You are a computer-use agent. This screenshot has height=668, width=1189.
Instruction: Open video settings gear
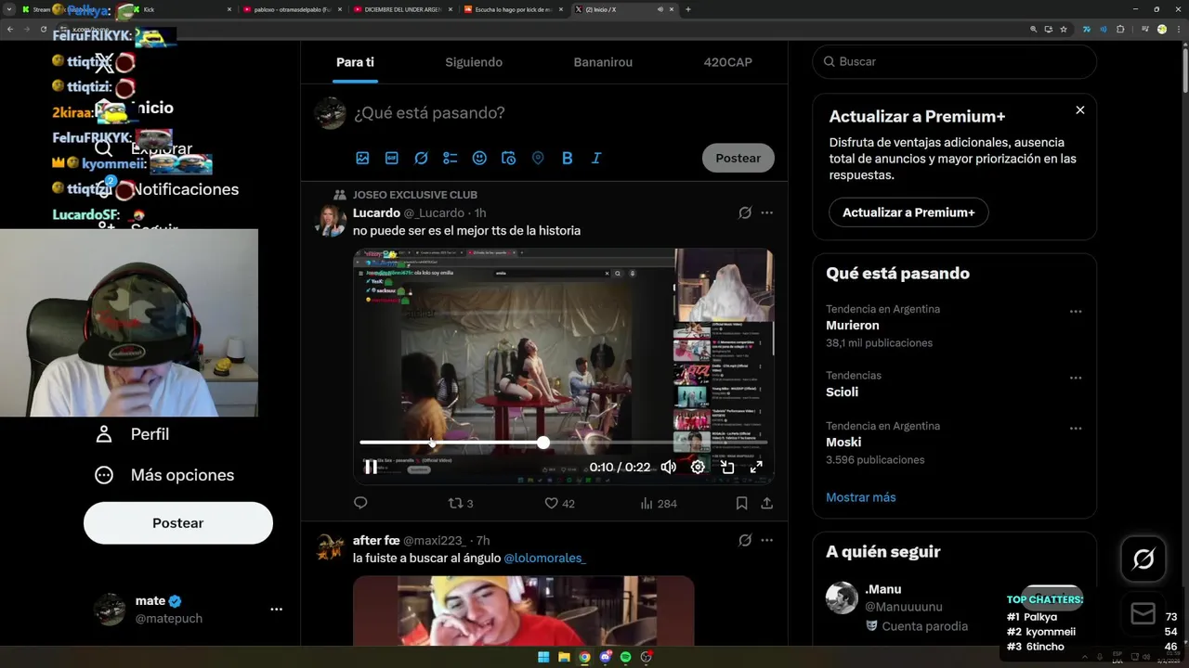698,467
